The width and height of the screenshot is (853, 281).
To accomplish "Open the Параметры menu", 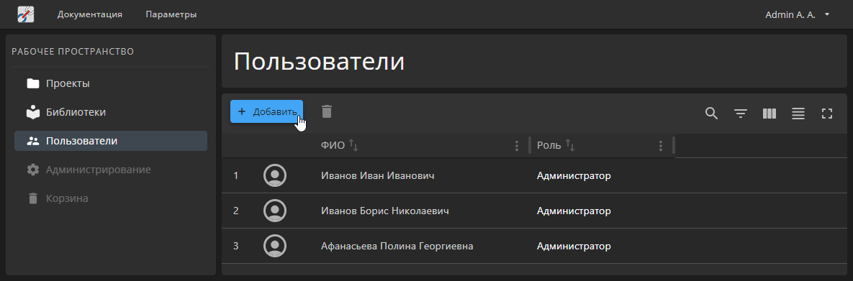I will pos(171,14).
